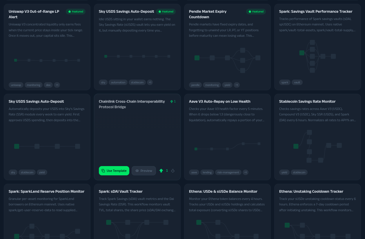Select the spark tag
Screen dimensions: 365x239
[x=285, y=82]
